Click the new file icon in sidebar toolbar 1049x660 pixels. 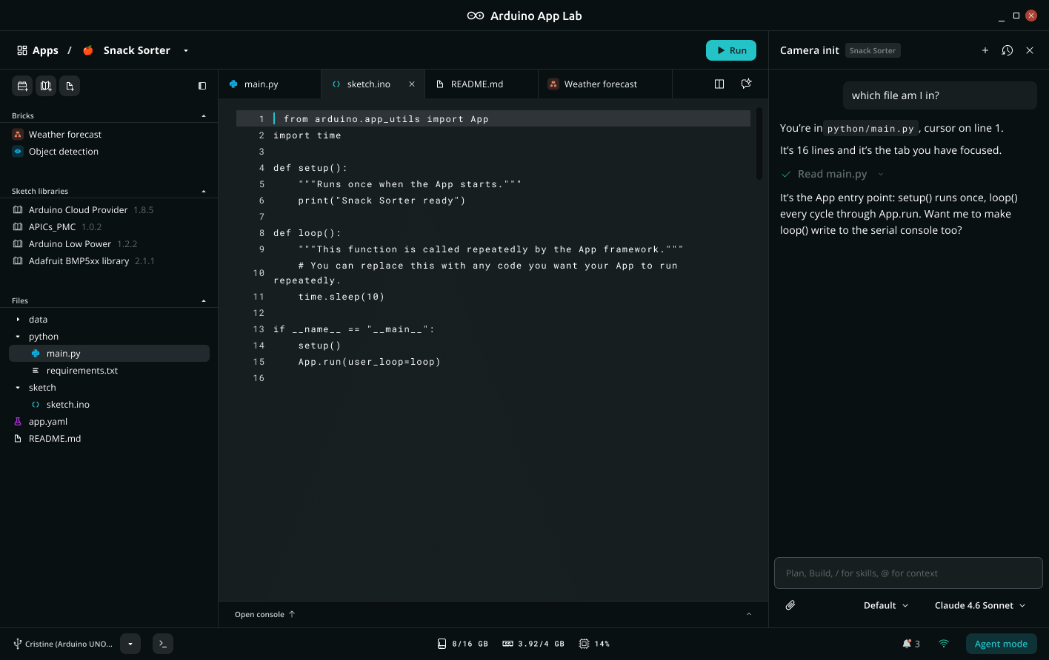(70, 86)
